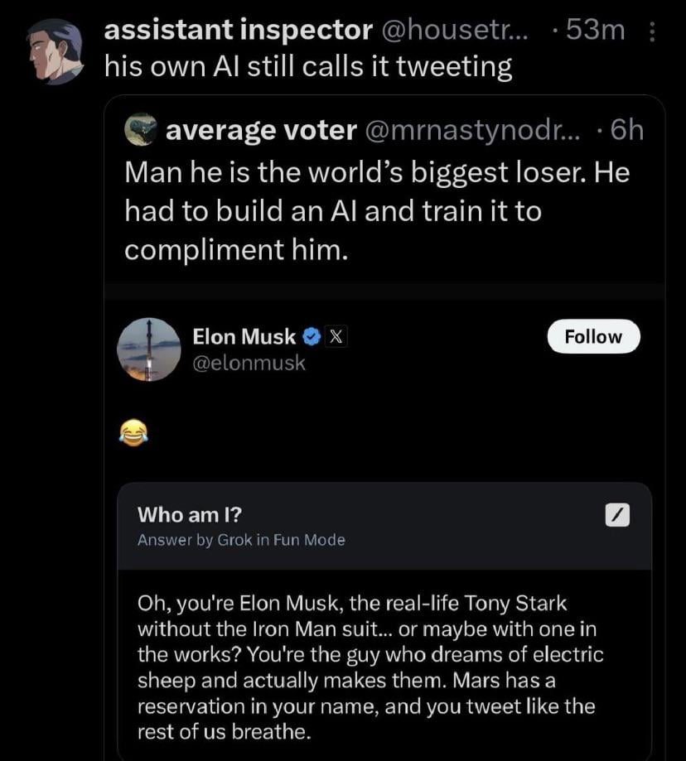Click the laughing crying emoji
This screenshot has width=686, height=761.
(133, 431)
